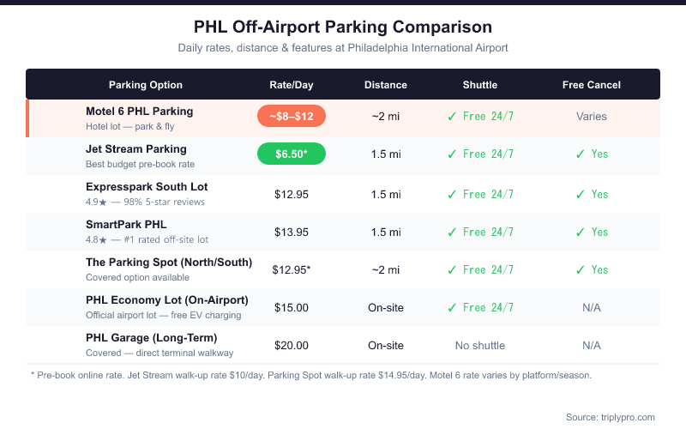Click the Free Cancel column header

[x=592, y=85]
